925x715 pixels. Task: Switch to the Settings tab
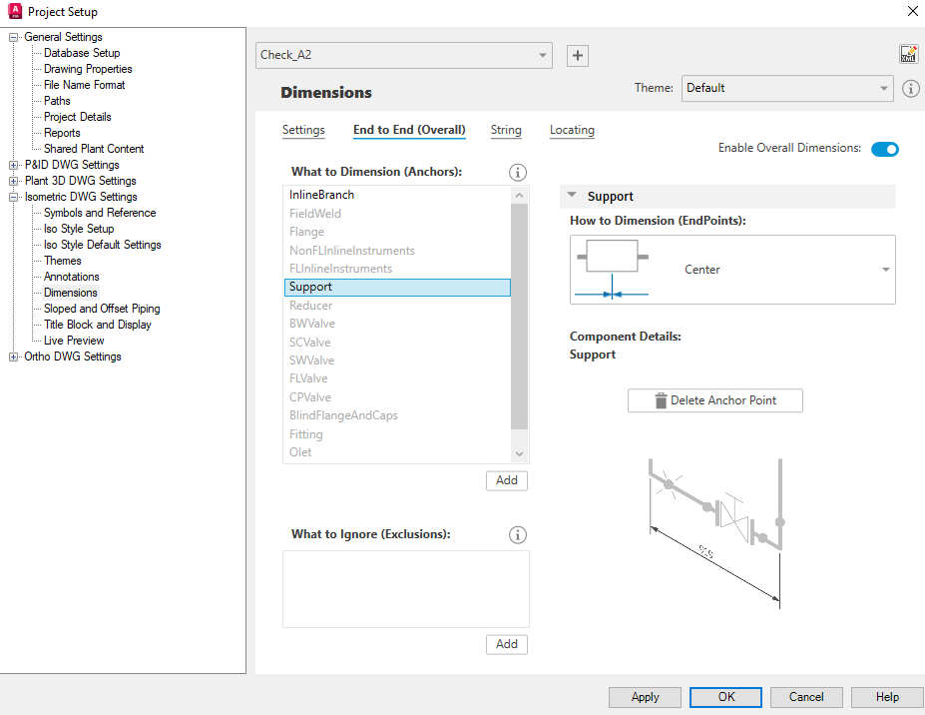point(302,131)
